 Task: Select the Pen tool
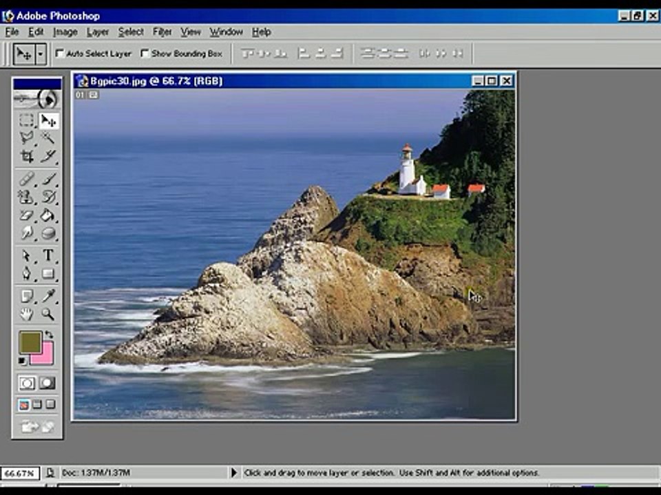[x=27, y=274]
